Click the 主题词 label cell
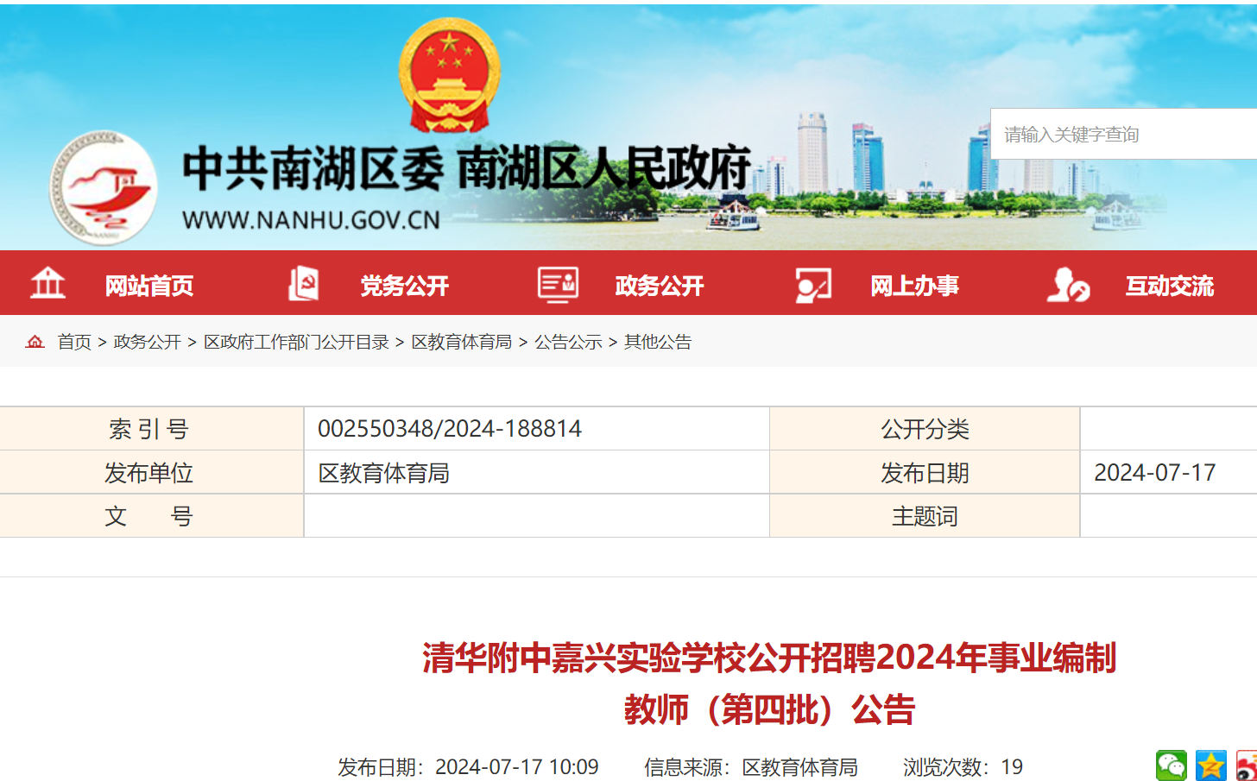The height and width of the screenshot is (781, 1257). (x=925, y=516)
